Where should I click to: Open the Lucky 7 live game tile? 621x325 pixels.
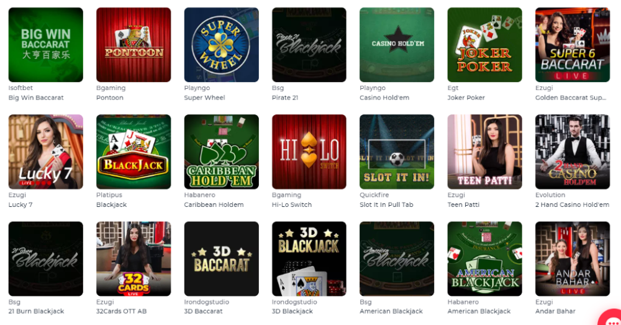pos(46,152)
